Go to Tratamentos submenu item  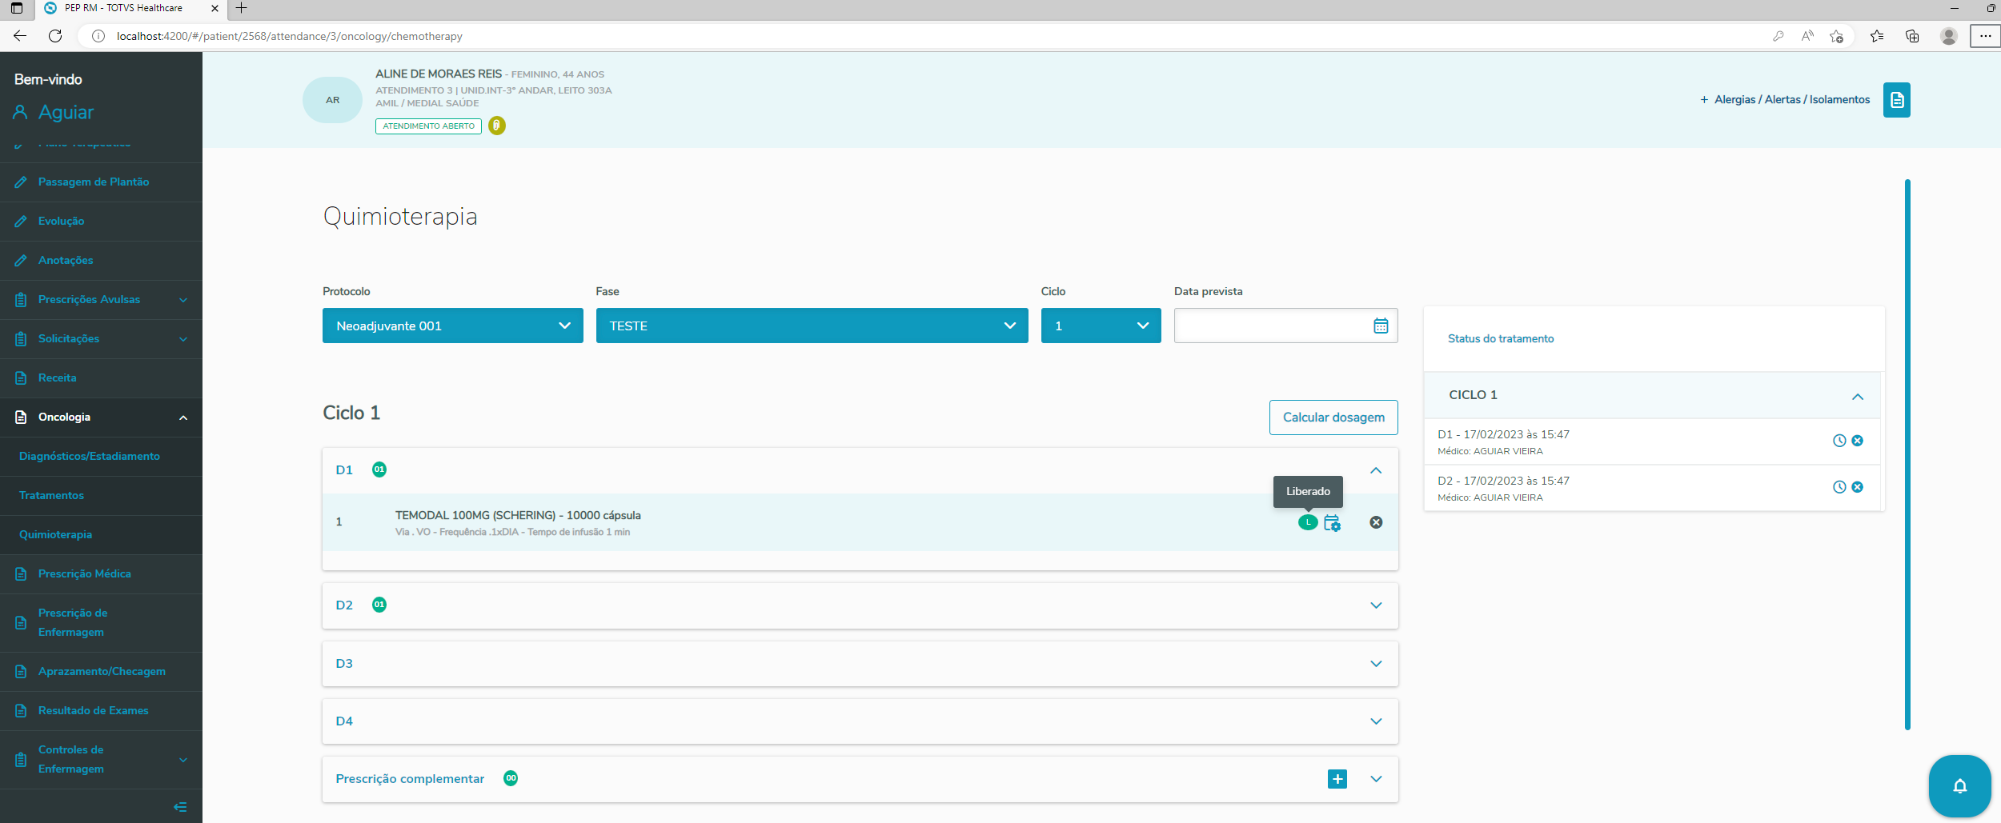[x=101, y=496]
